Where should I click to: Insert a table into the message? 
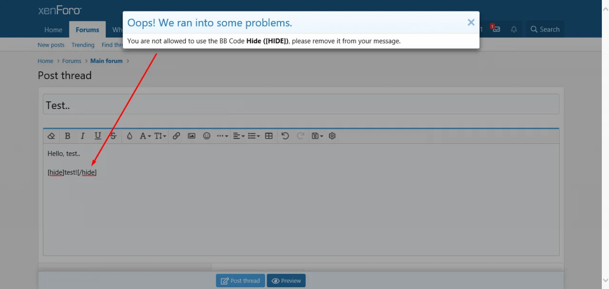coord(268,136)
